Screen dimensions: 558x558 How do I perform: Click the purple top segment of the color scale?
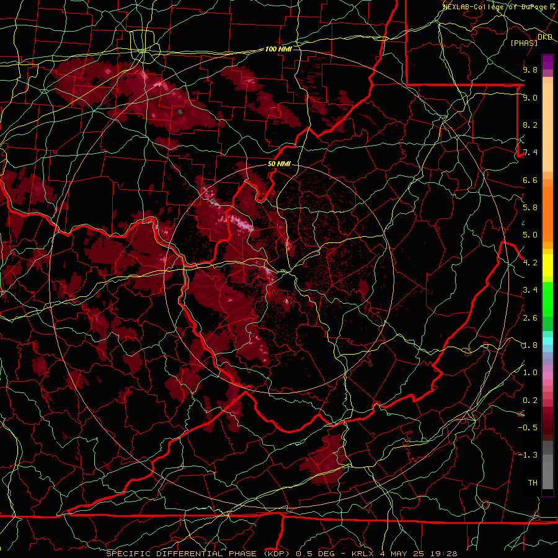click(547, 62)
